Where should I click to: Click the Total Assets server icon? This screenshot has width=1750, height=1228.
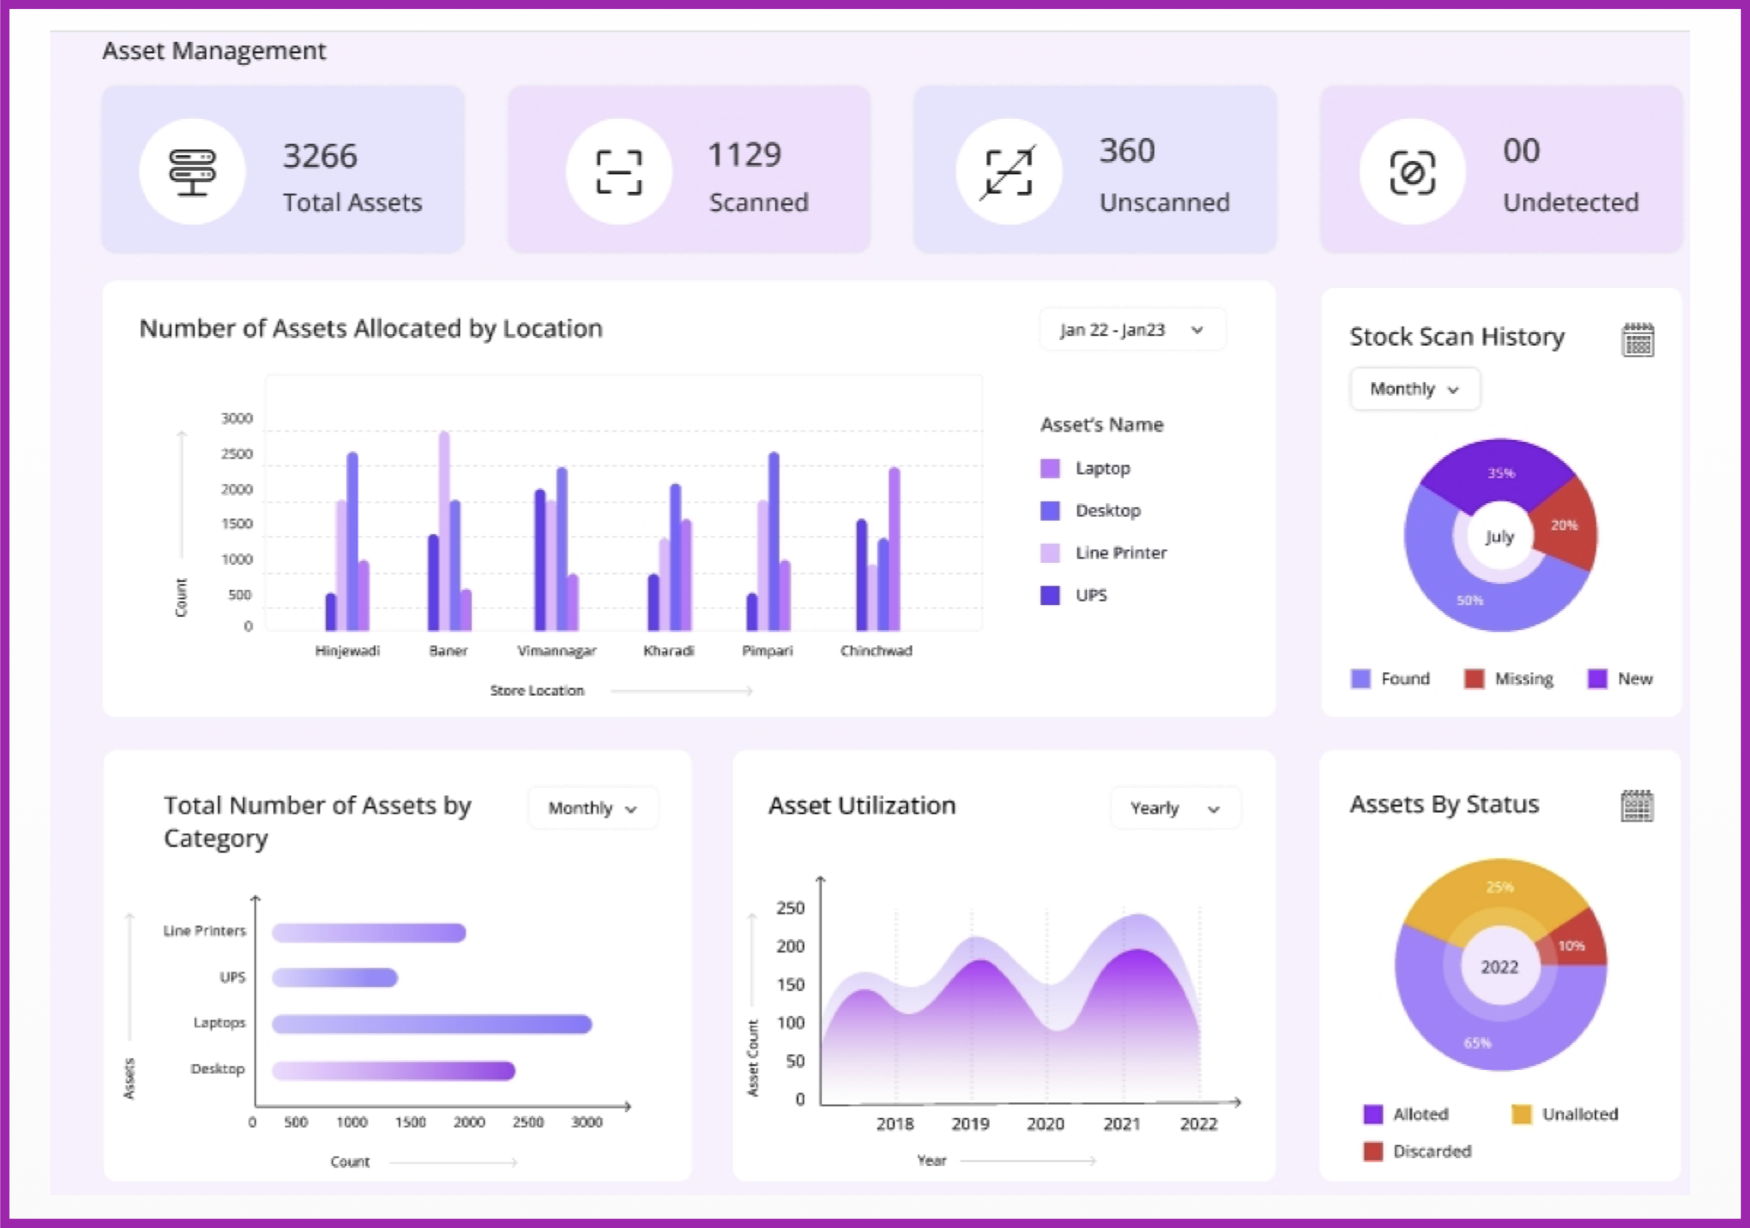[192, 172]
